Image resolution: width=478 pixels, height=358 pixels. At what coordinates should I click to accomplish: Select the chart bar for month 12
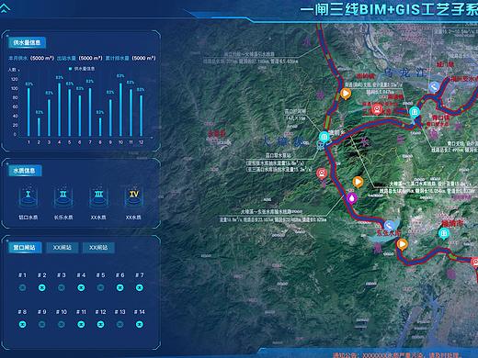pos(142,116)
